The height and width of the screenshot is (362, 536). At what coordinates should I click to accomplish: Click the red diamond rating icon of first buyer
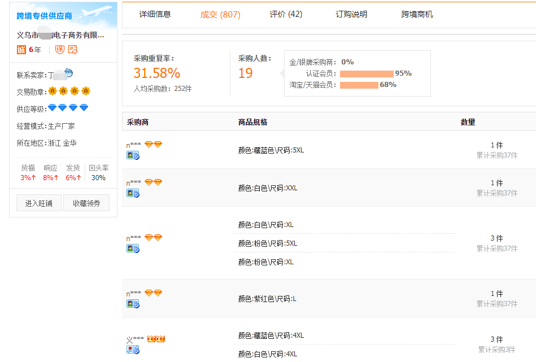pyautogui.click(x=149, y=144)
